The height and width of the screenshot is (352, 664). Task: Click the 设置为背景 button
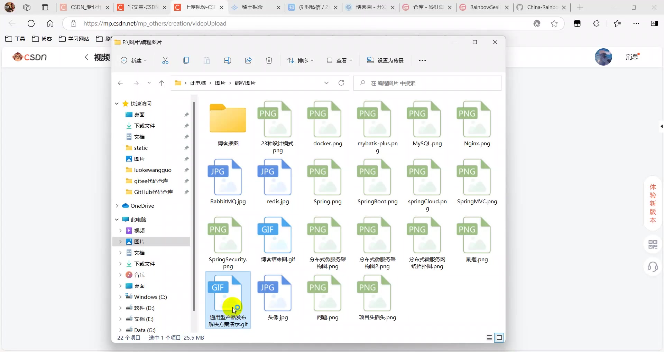click(x=385, y=60)
